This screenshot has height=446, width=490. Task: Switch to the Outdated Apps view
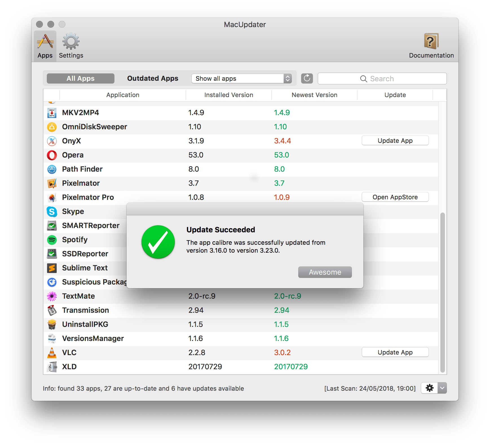pos(153,78)
